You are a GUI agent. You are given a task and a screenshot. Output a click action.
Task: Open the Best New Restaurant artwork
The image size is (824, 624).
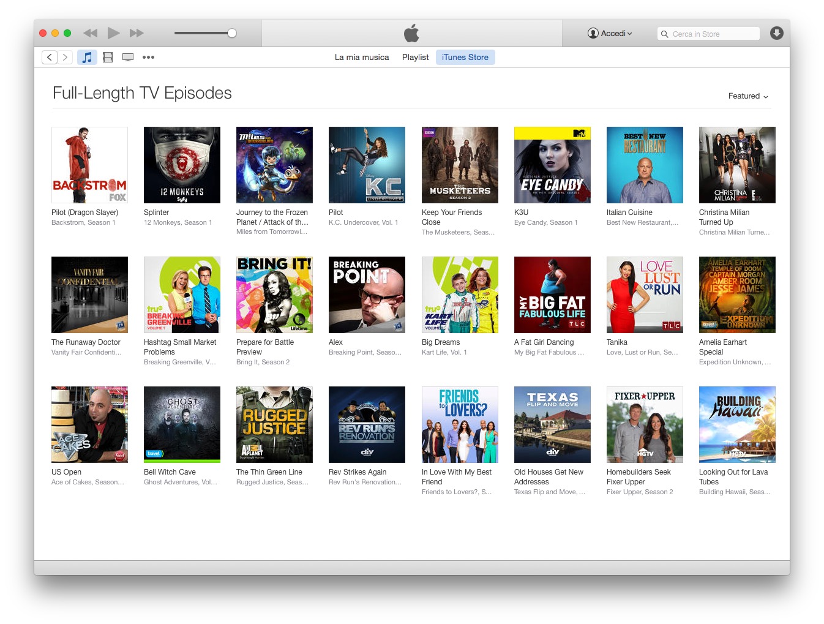tap(645, 165)
